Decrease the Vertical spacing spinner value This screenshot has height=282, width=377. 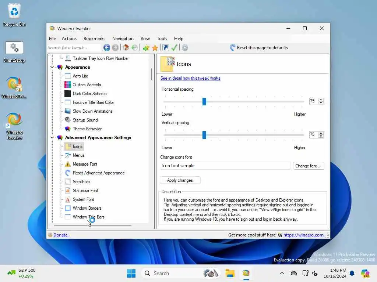tap(321, 136)
